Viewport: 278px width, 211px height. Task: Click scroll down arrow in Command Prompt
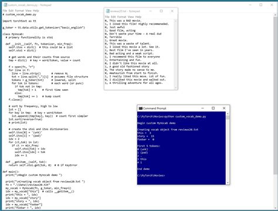coord(228,183)
